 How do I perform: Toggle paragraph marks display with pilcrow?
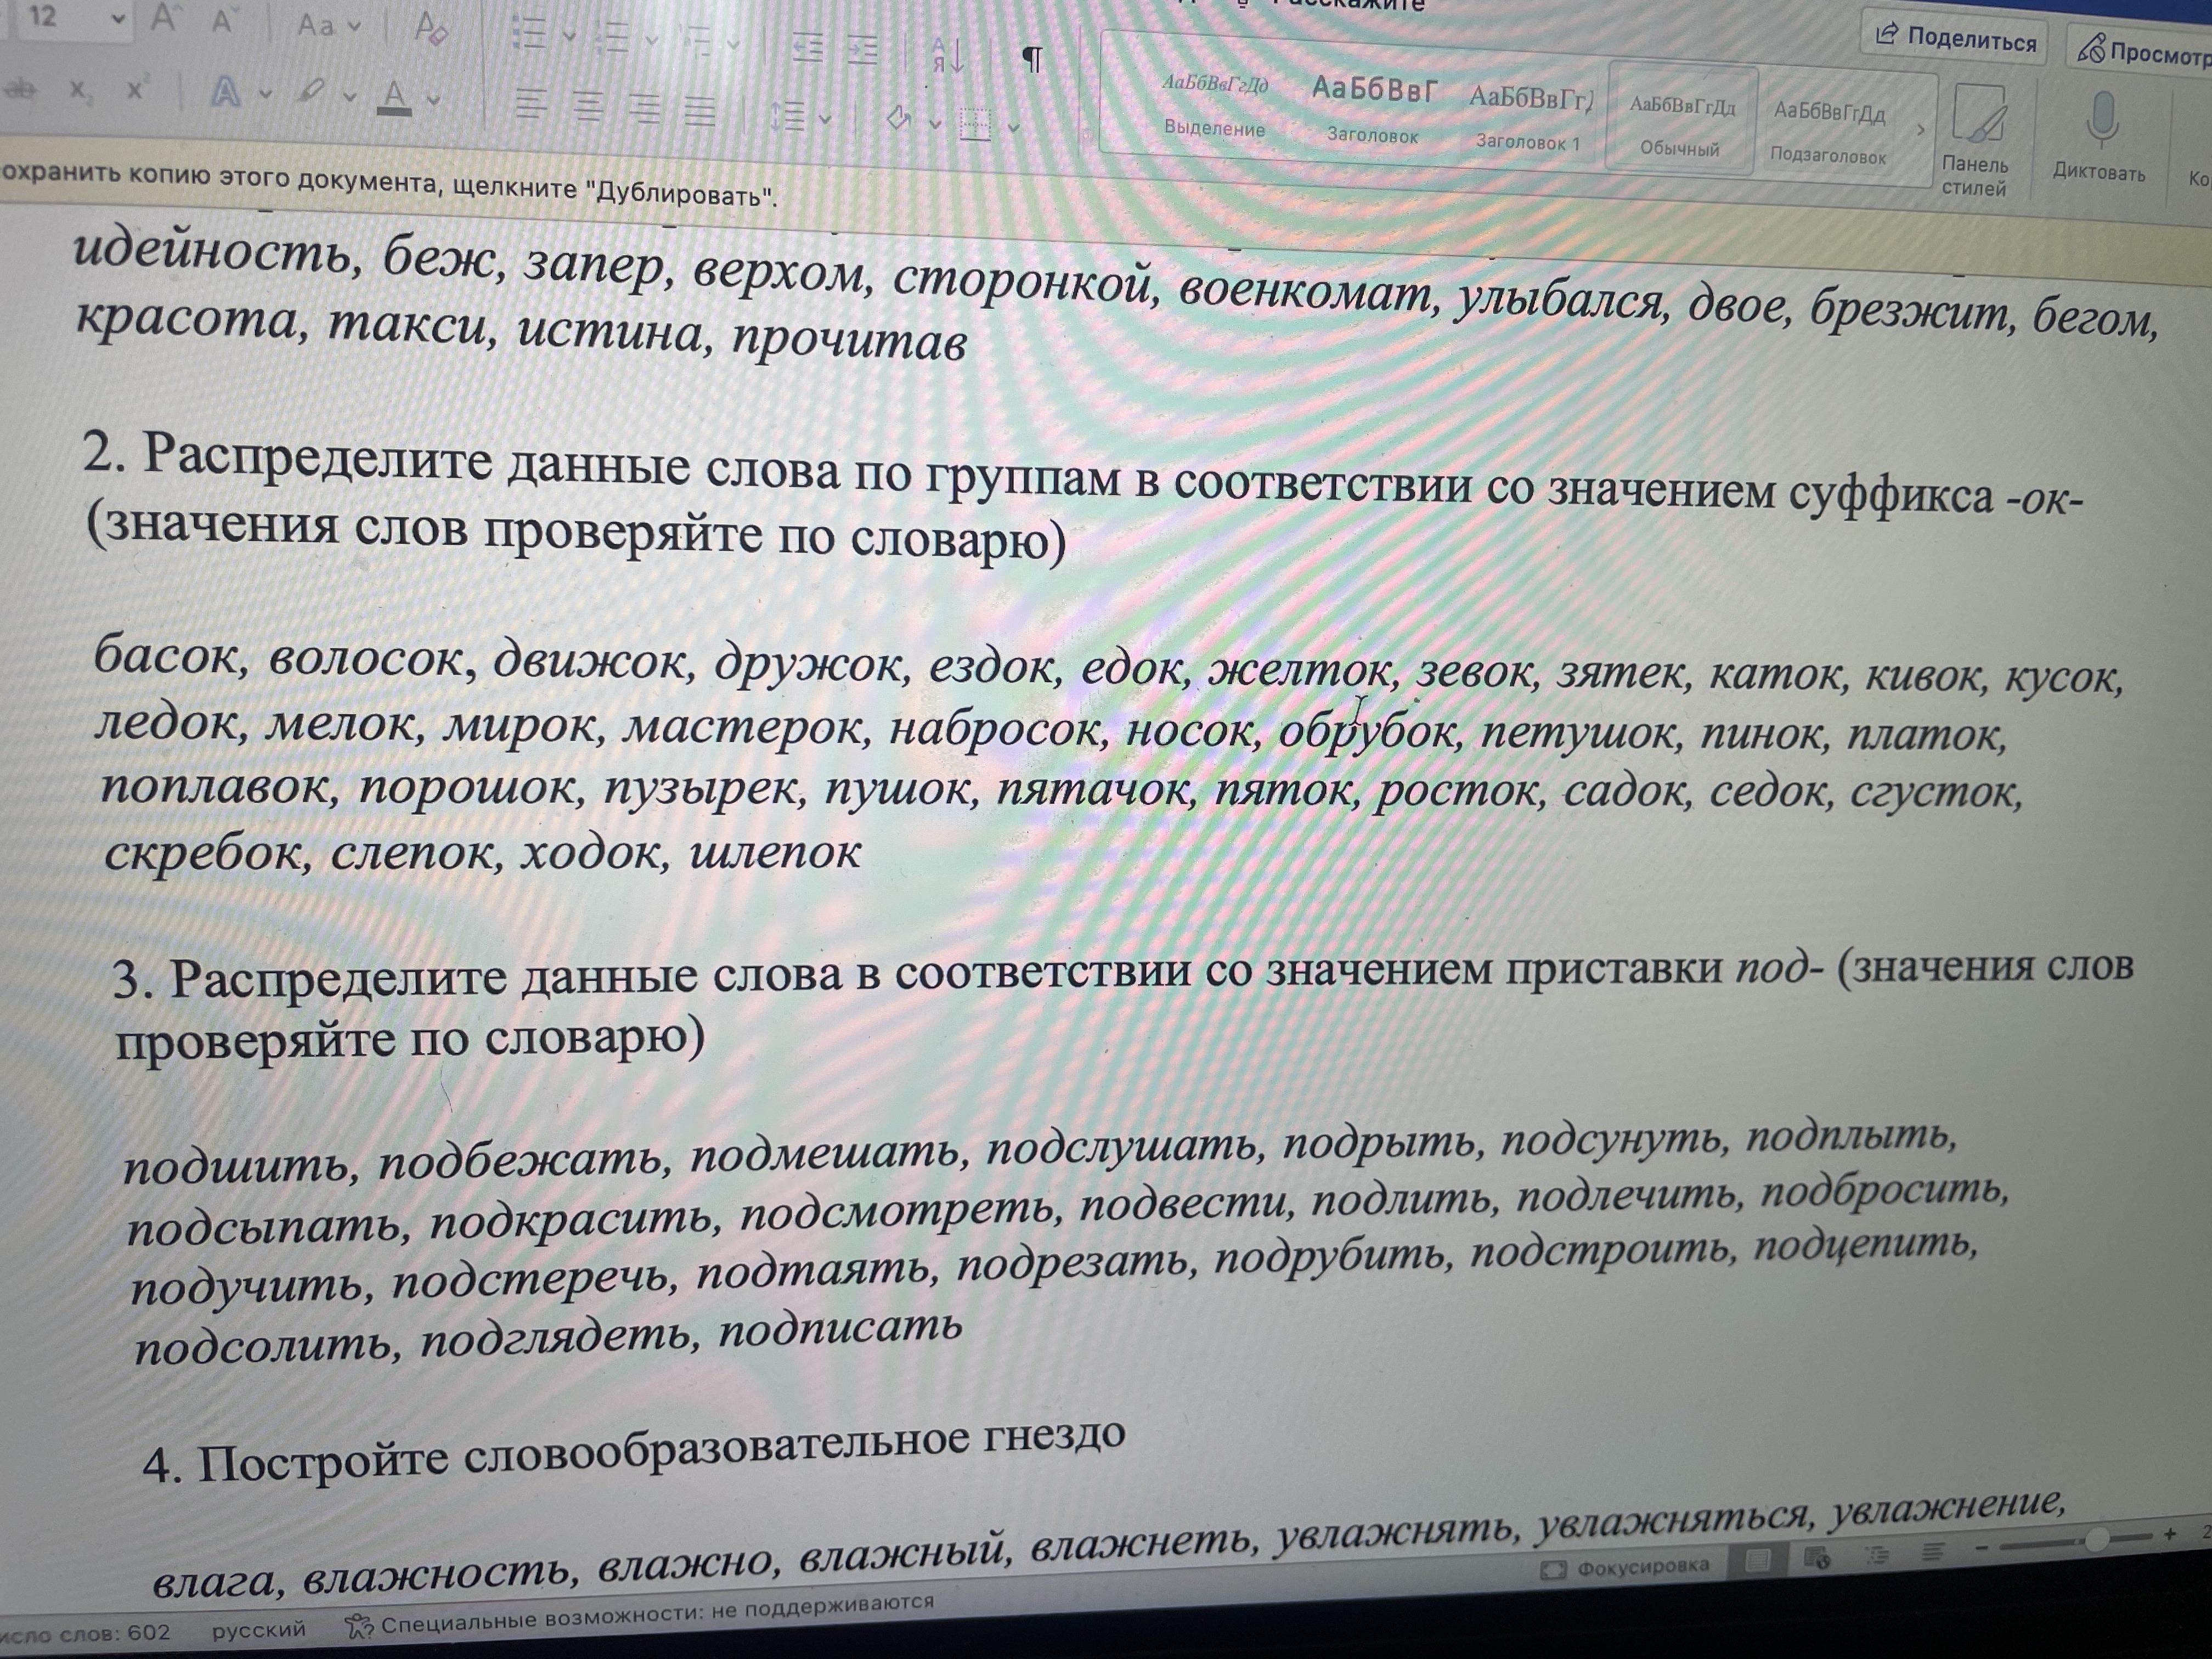coord(1032,59)
